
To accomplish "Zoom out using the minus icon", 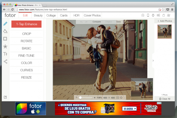I will coord(77,98).
